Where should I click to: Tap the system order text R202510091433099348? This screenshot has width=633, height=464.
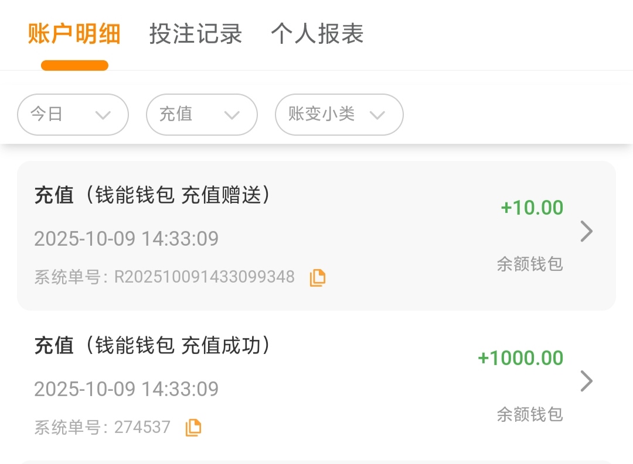click(204, 277)
